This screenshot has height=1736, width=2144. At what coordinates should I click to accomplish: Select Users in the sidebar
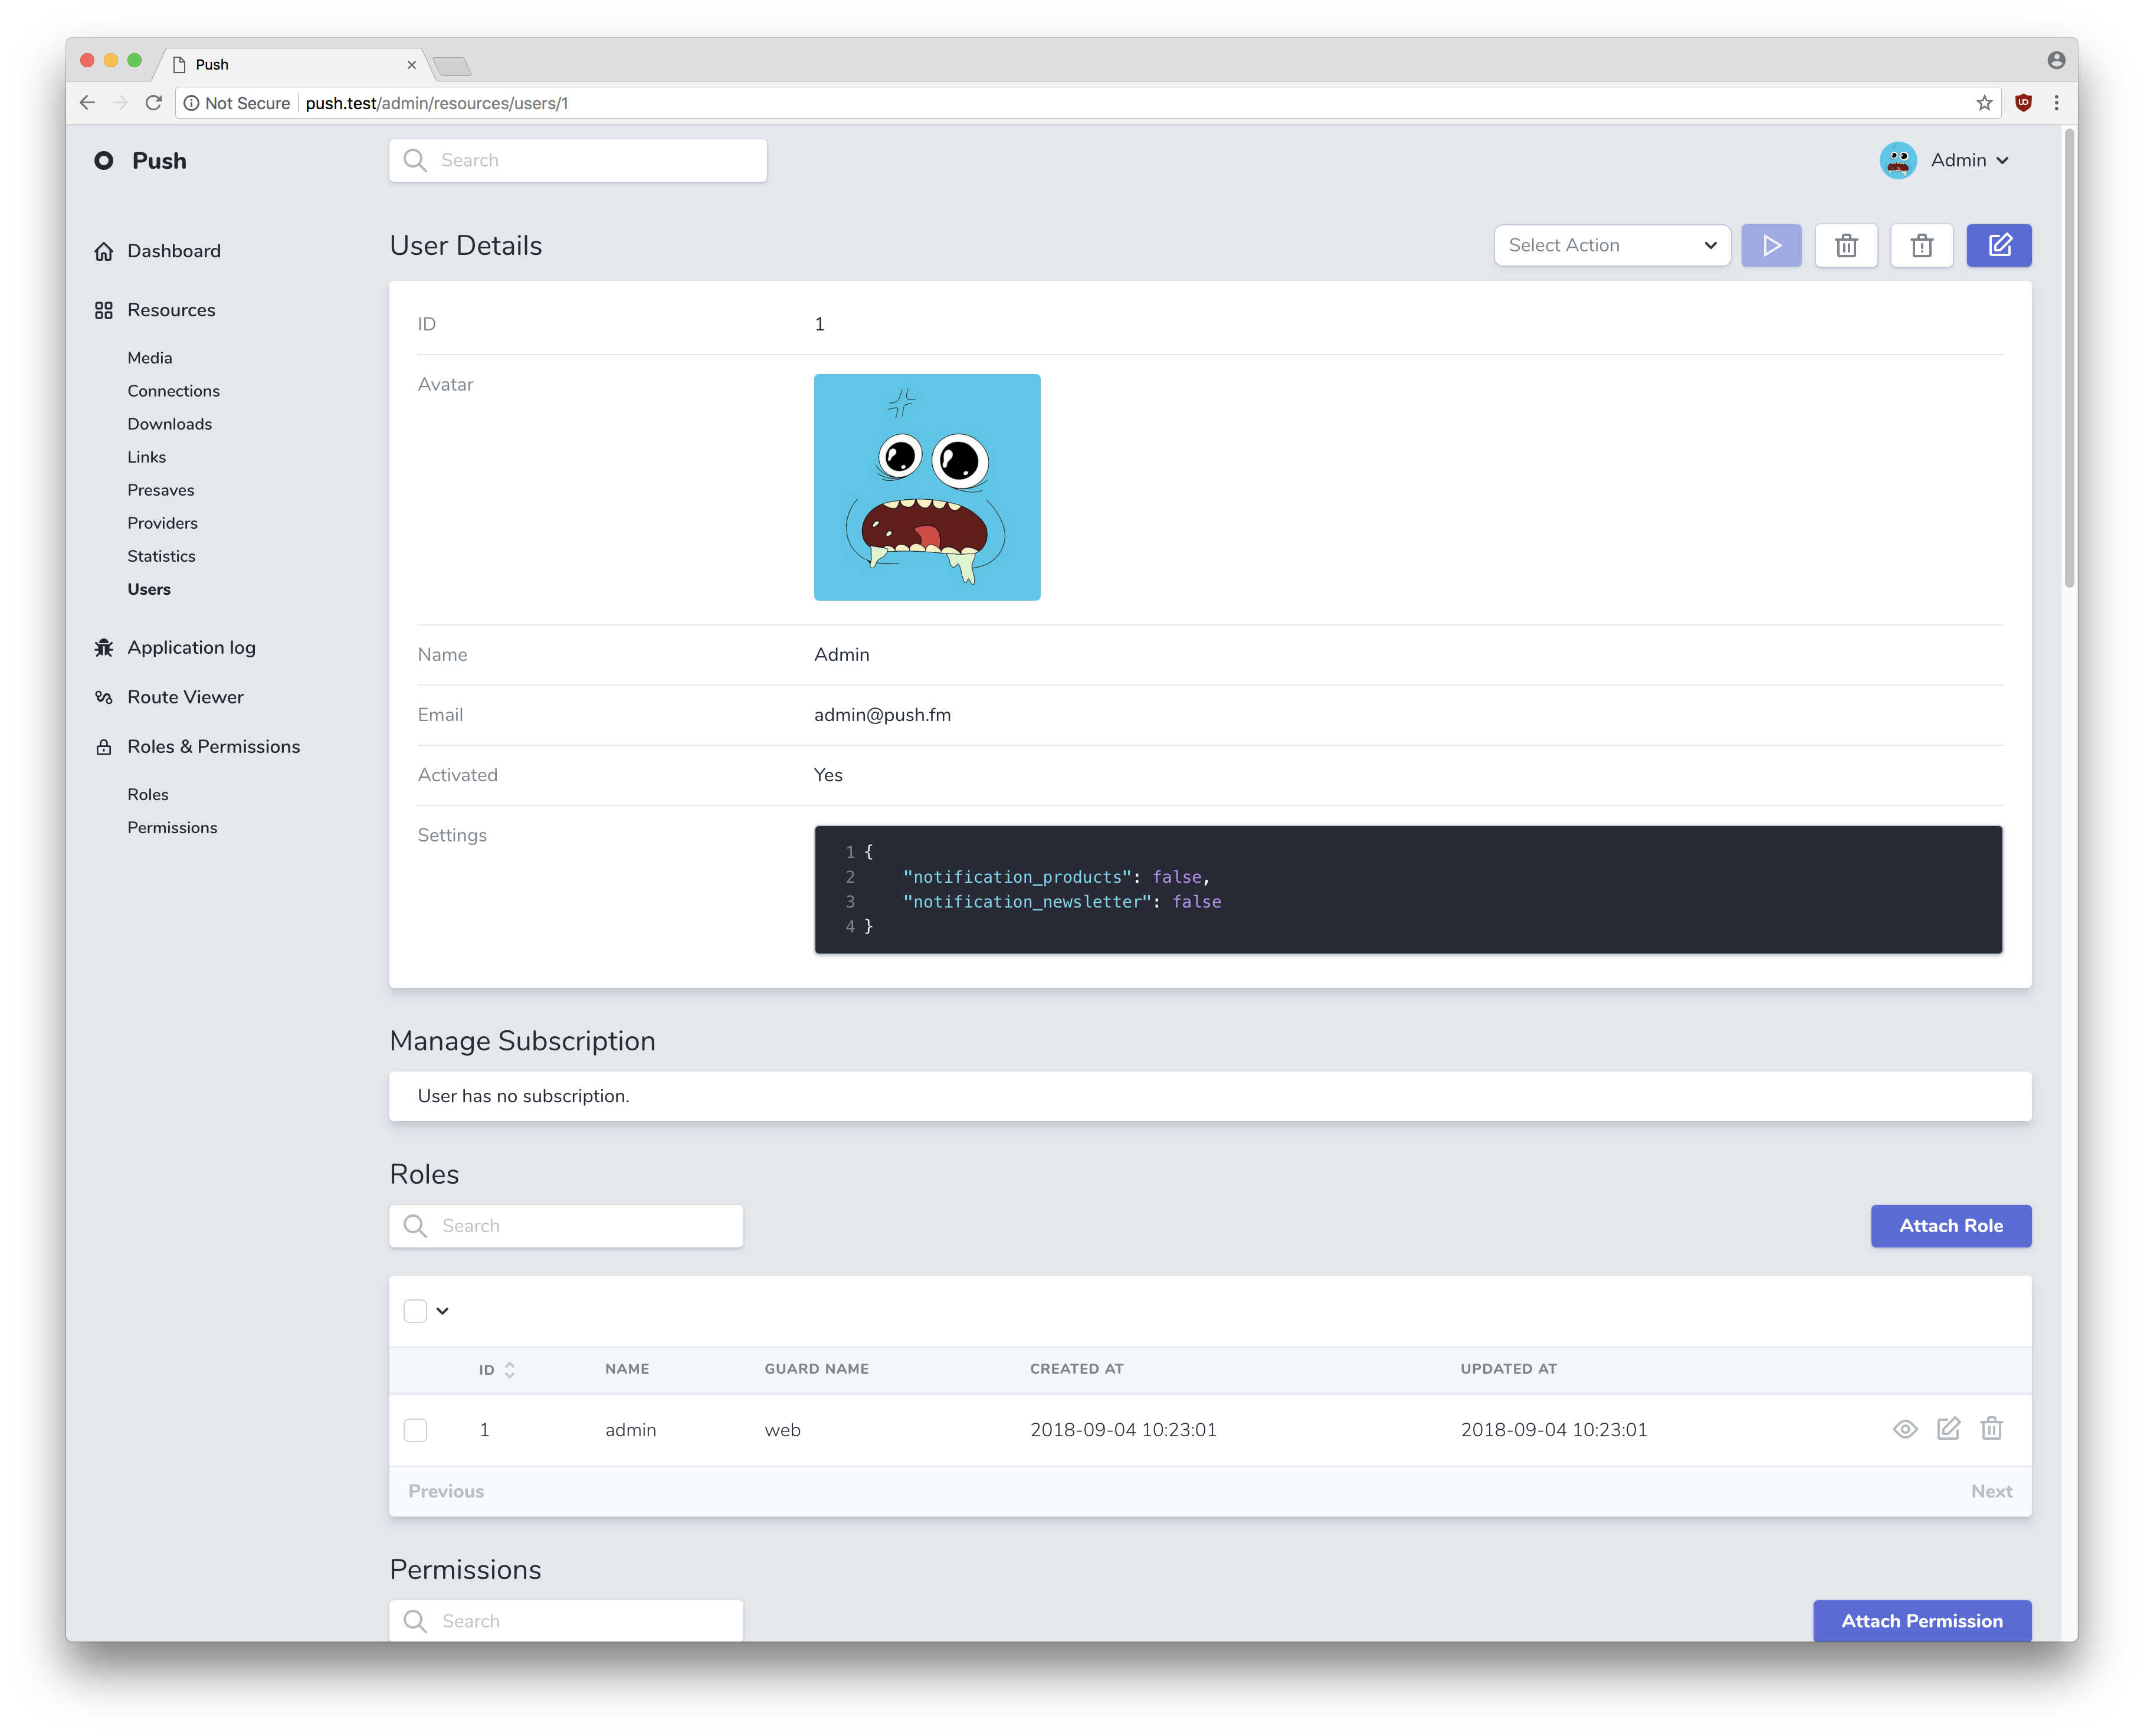point(149,589)
